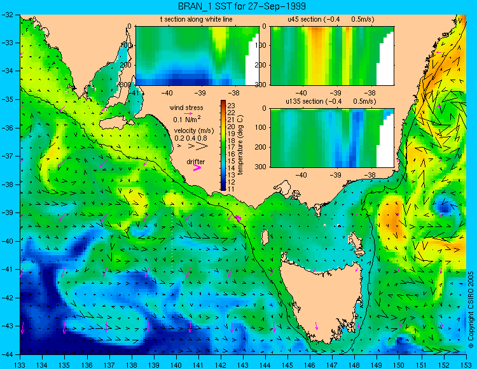The height and width of the screenshot is (369, 477).
Task: Select the 't section along white line' inset plot
Action: pyautogui.click(x=197, y=56)
